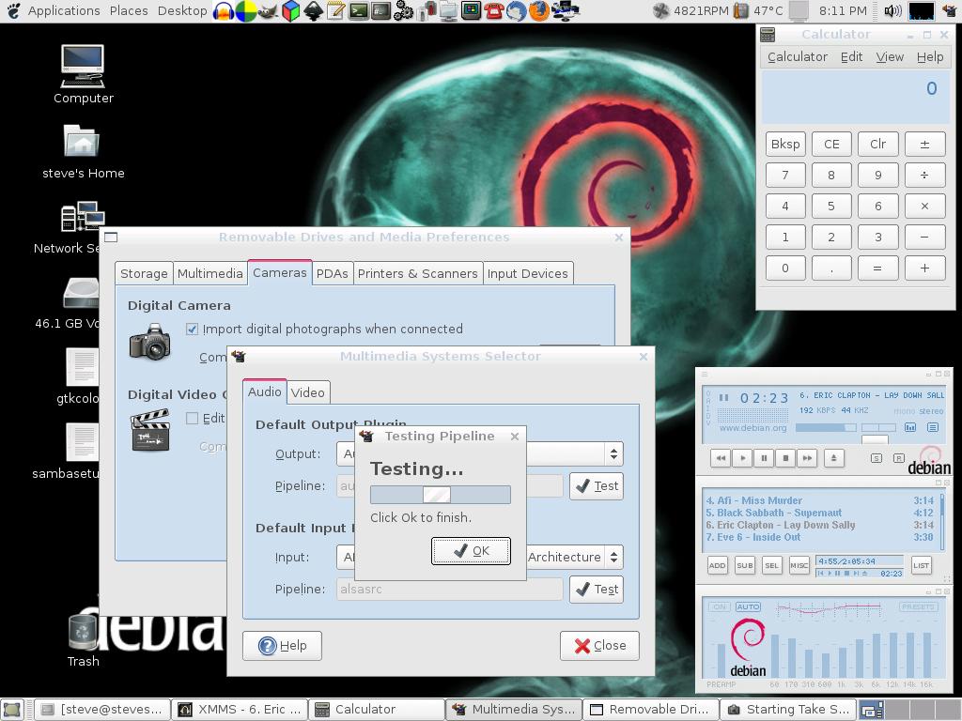962x721 pixels.
Task: Toggle XMMS shuffle S button
Action: tap(877, 458)
